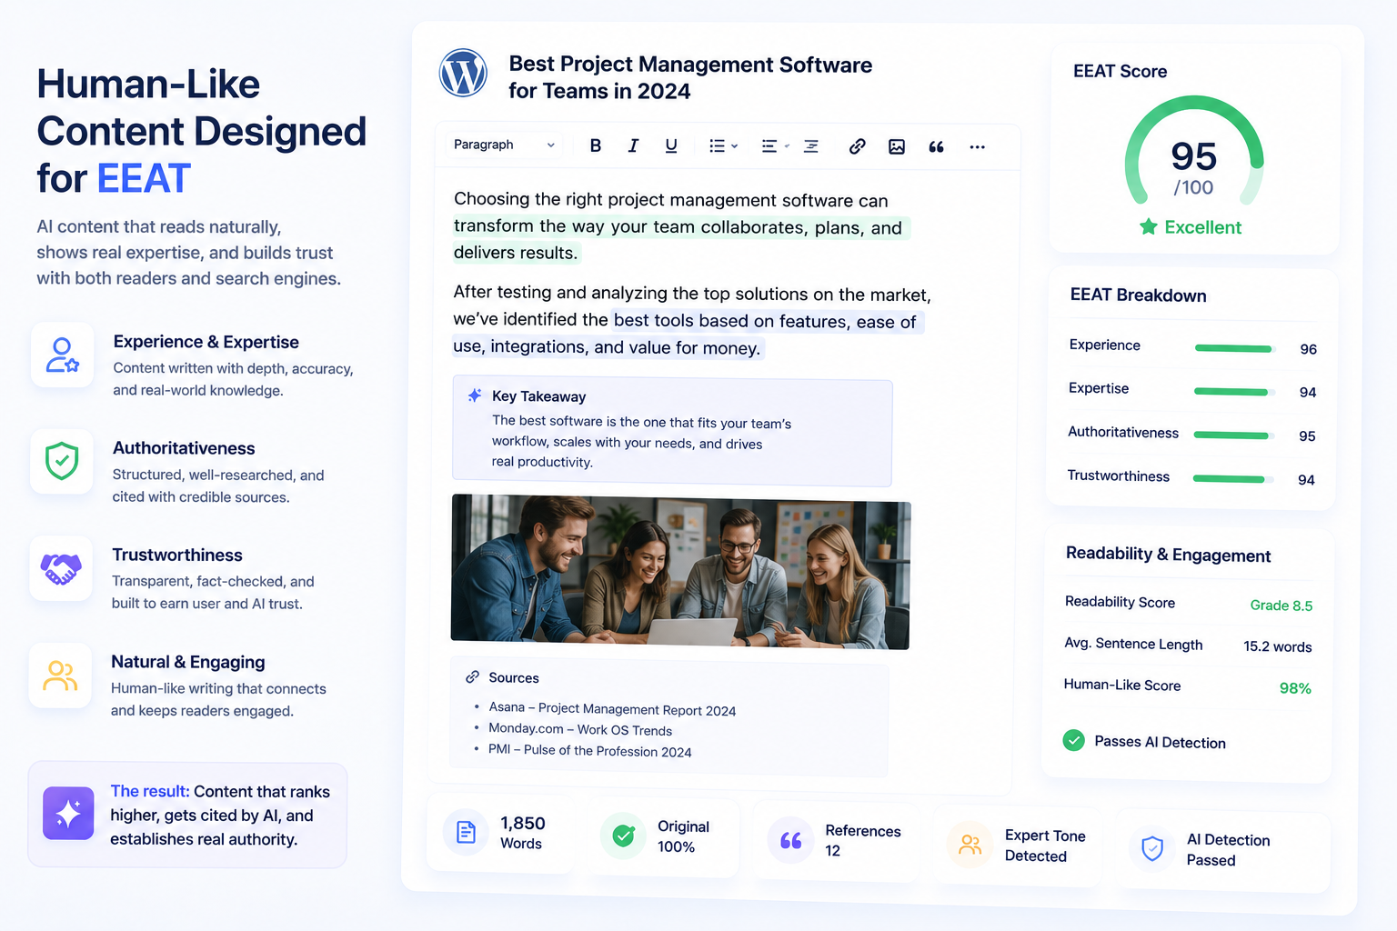Open the Paragraph style dropdown
Image resolution: width=1397 pixels, height=931 pixels.
(x=504, y=145)
